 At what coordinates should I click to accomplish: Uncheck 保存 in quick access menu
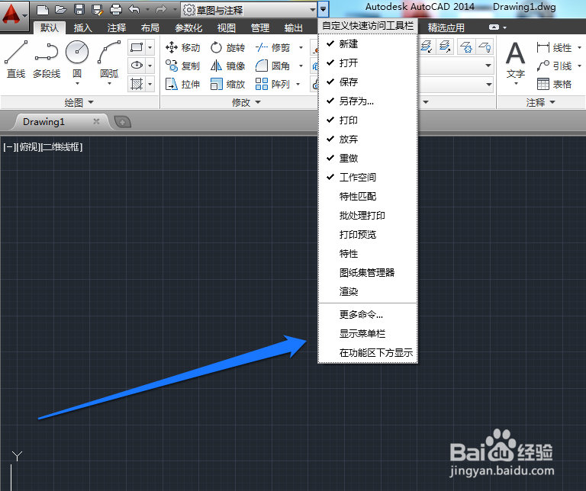(368, 82)
